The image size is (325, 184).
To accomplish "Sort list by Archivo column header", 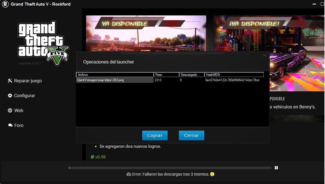I will click(x=115, y=75).
